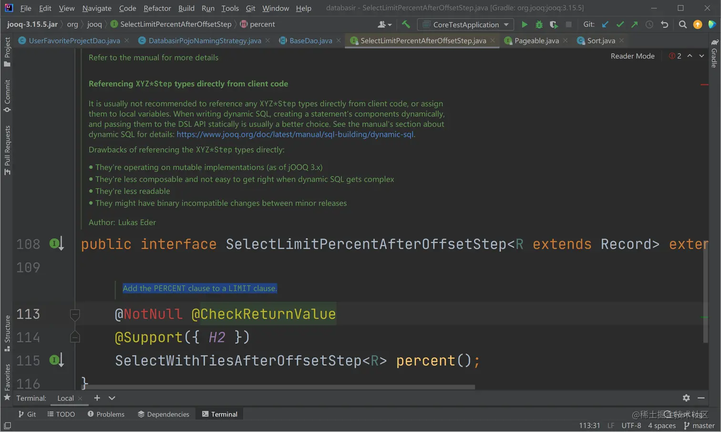Screen dimensions: 721x432
Task: Expand terminal shell options chevron
Action: [x=112, y=398]
